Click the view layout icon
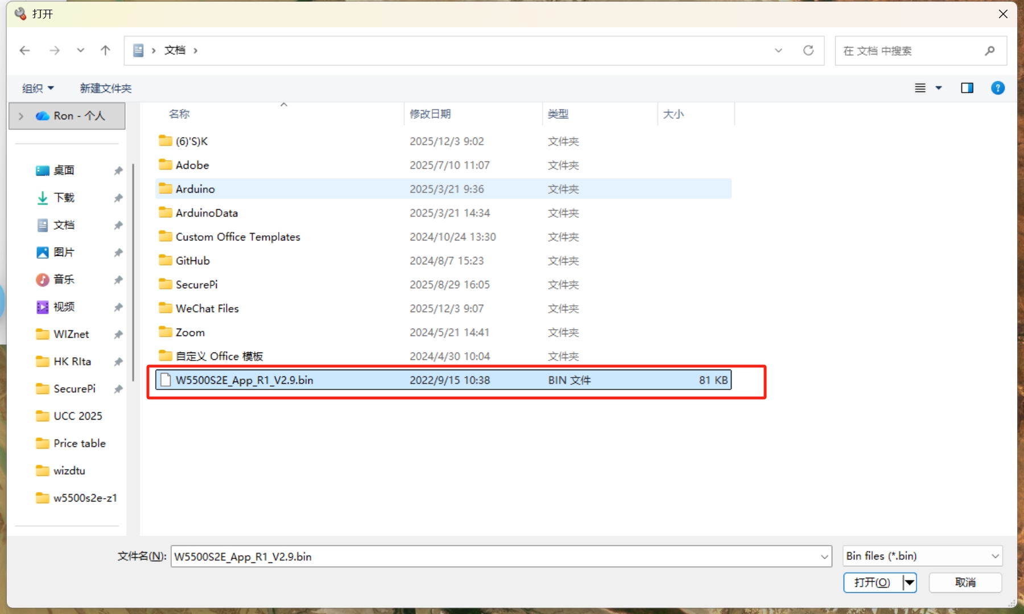Image resolution: width=1024 pixels, height=614 pixels. 920,88
